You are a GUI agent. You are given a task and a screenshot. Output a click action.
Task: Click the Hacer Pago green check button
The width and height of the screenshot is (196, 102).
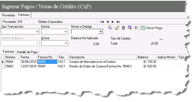tap(152, 28)
